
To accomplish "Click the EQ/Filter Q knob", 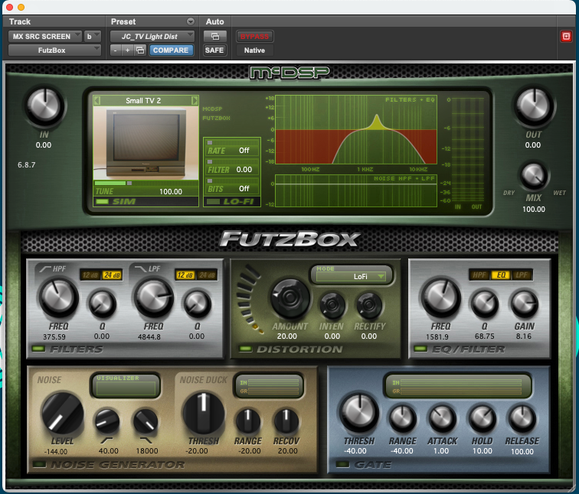I will [484, 304].
